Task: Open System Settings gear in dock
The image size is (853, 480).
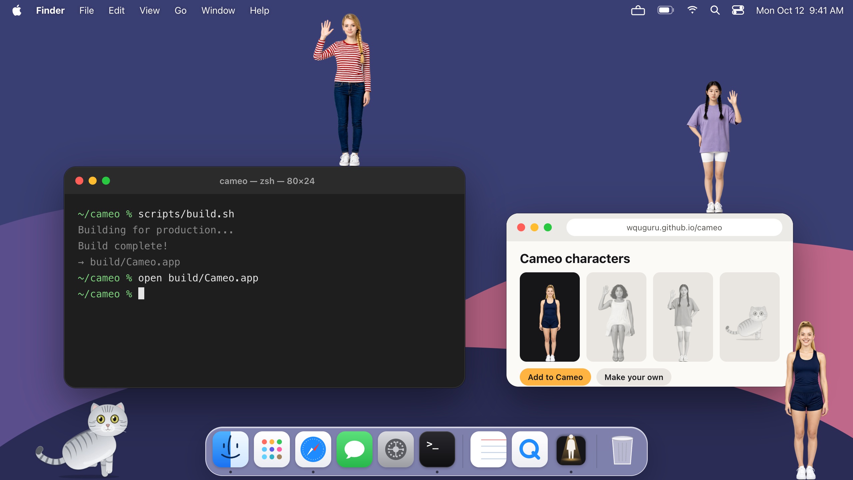Action: (x=396, y=449)
